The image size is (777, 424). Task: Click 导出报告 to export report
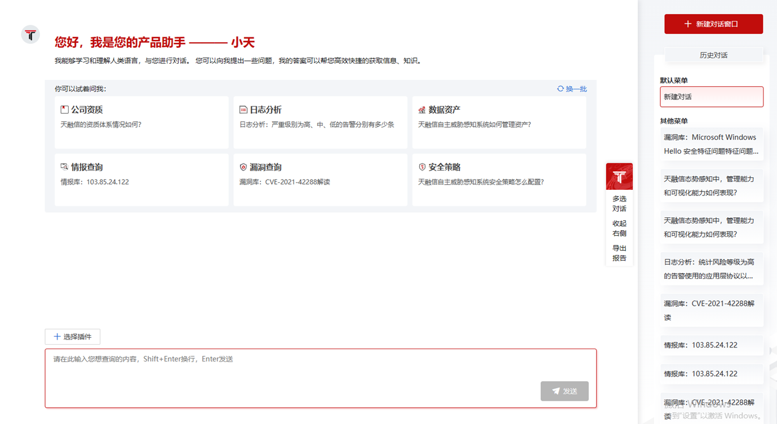619,253
